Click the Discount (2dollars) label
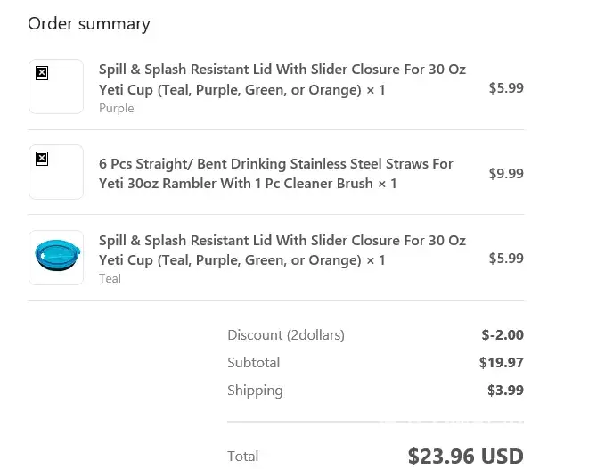Image resolution: width=613 pixels, height=469 pixels. click(x=286, y=335)
